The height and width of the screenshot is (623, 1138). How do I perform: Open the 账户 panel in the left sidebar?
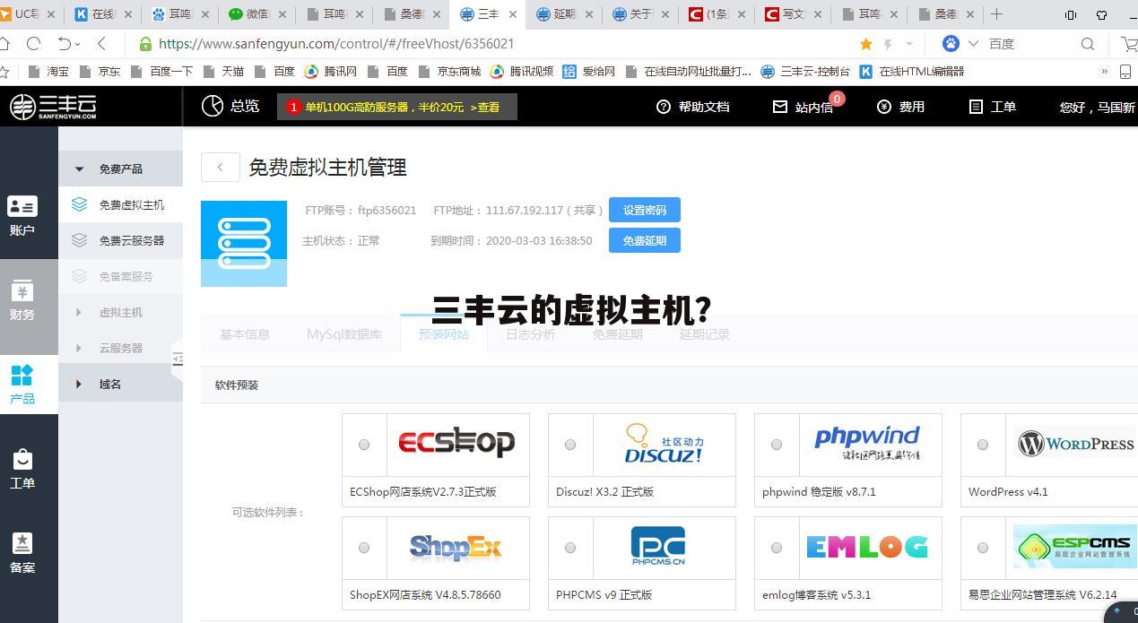(22, 215)
